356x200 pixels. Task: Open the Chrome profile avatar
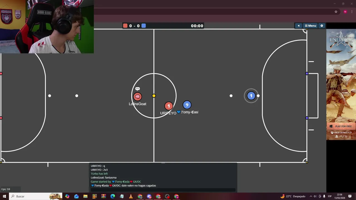click(x=345, y=12)
